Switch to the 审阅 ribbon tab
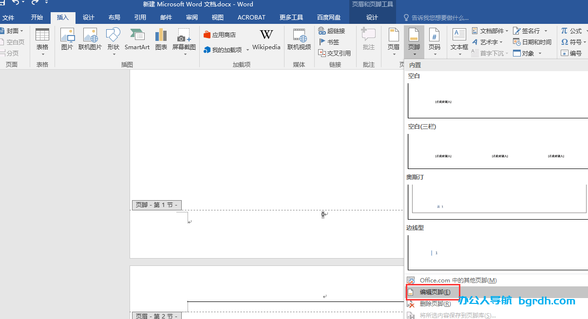 191,17
